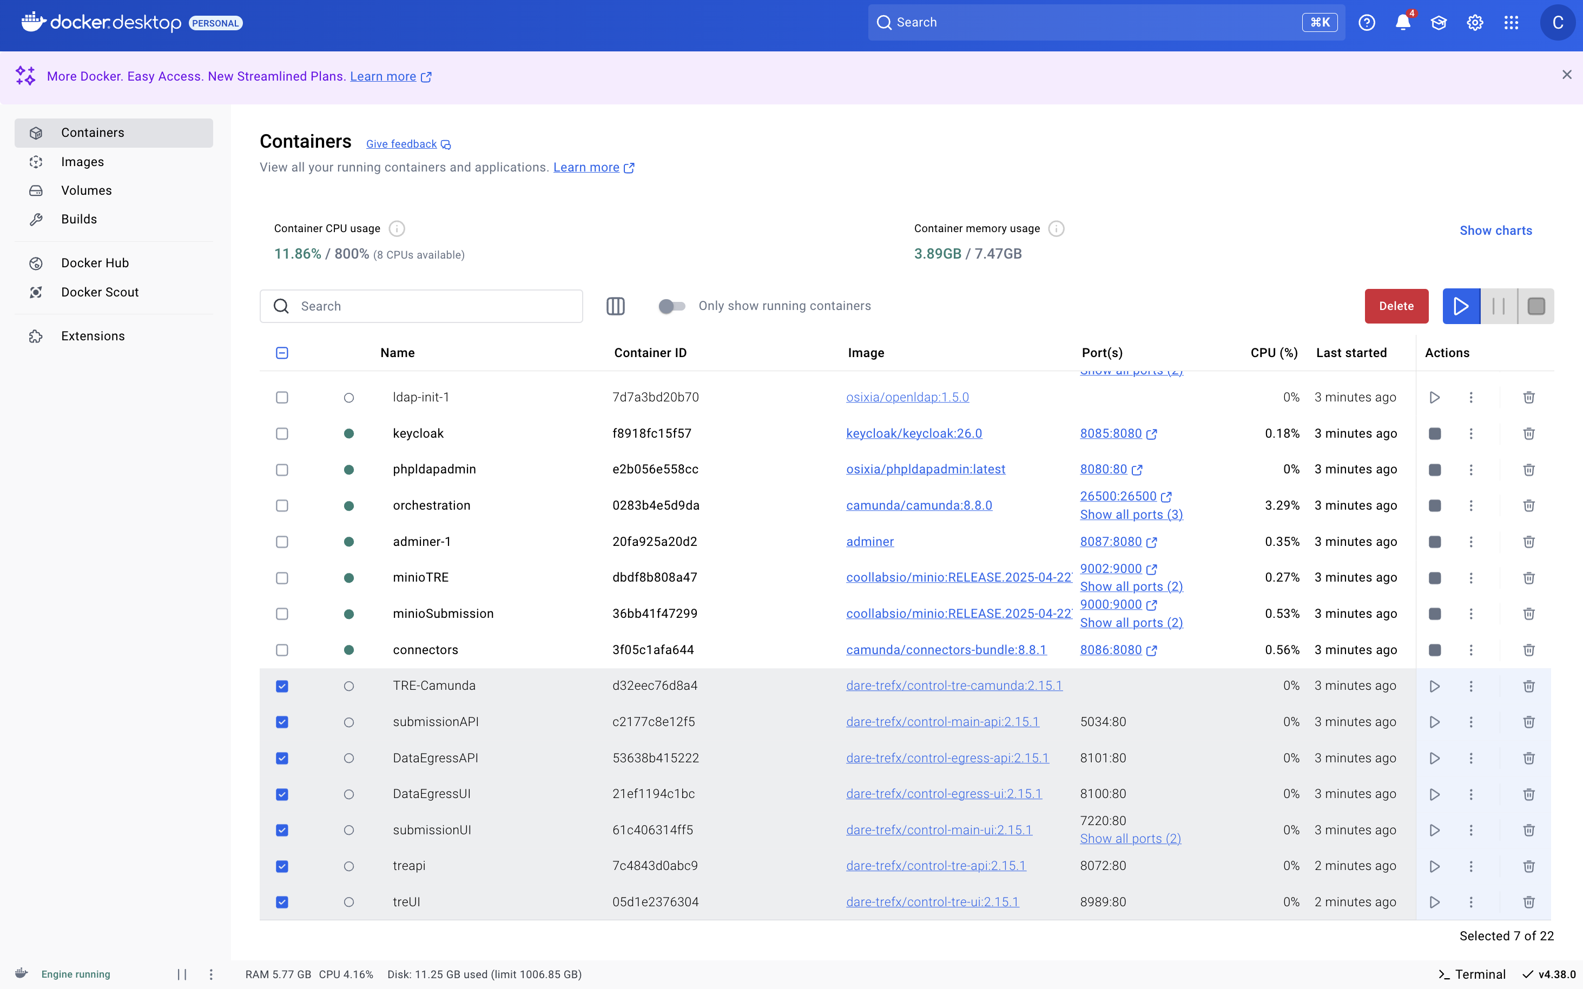Start the treapi container
This screenshot has width=1583, height=989.
tap(1435, 866)
